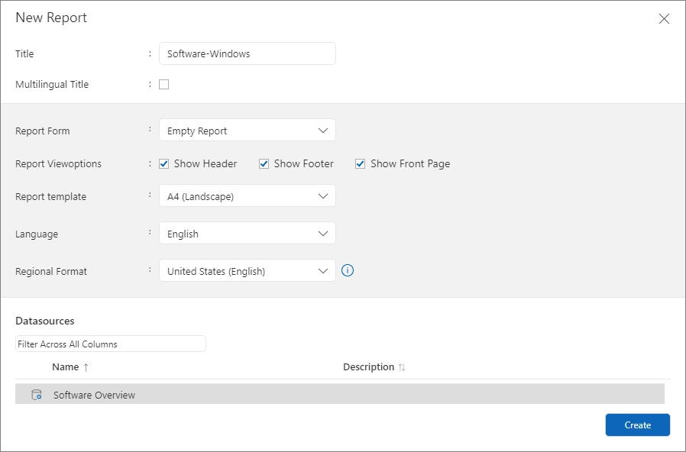The image size is (686, 452).
Task: Click the Title text field
Action: pyautogui.click(x=247, y=53)
